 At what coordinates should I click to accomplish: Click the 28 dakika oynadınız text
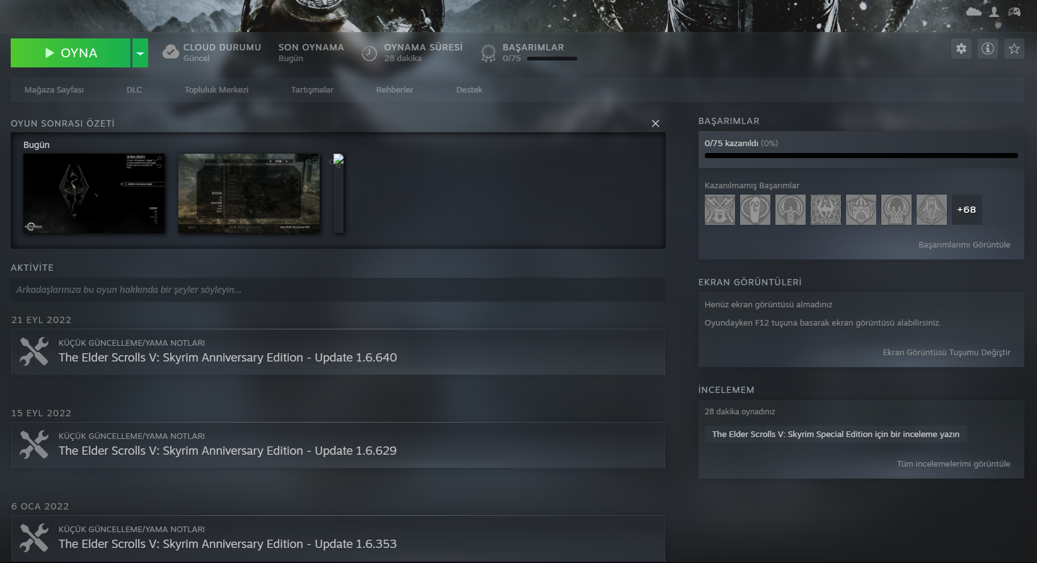[740, 412]
